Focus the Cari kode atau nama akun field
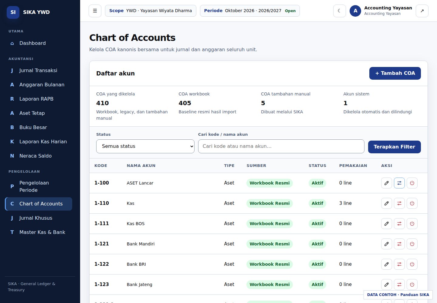 pos(281,146)
